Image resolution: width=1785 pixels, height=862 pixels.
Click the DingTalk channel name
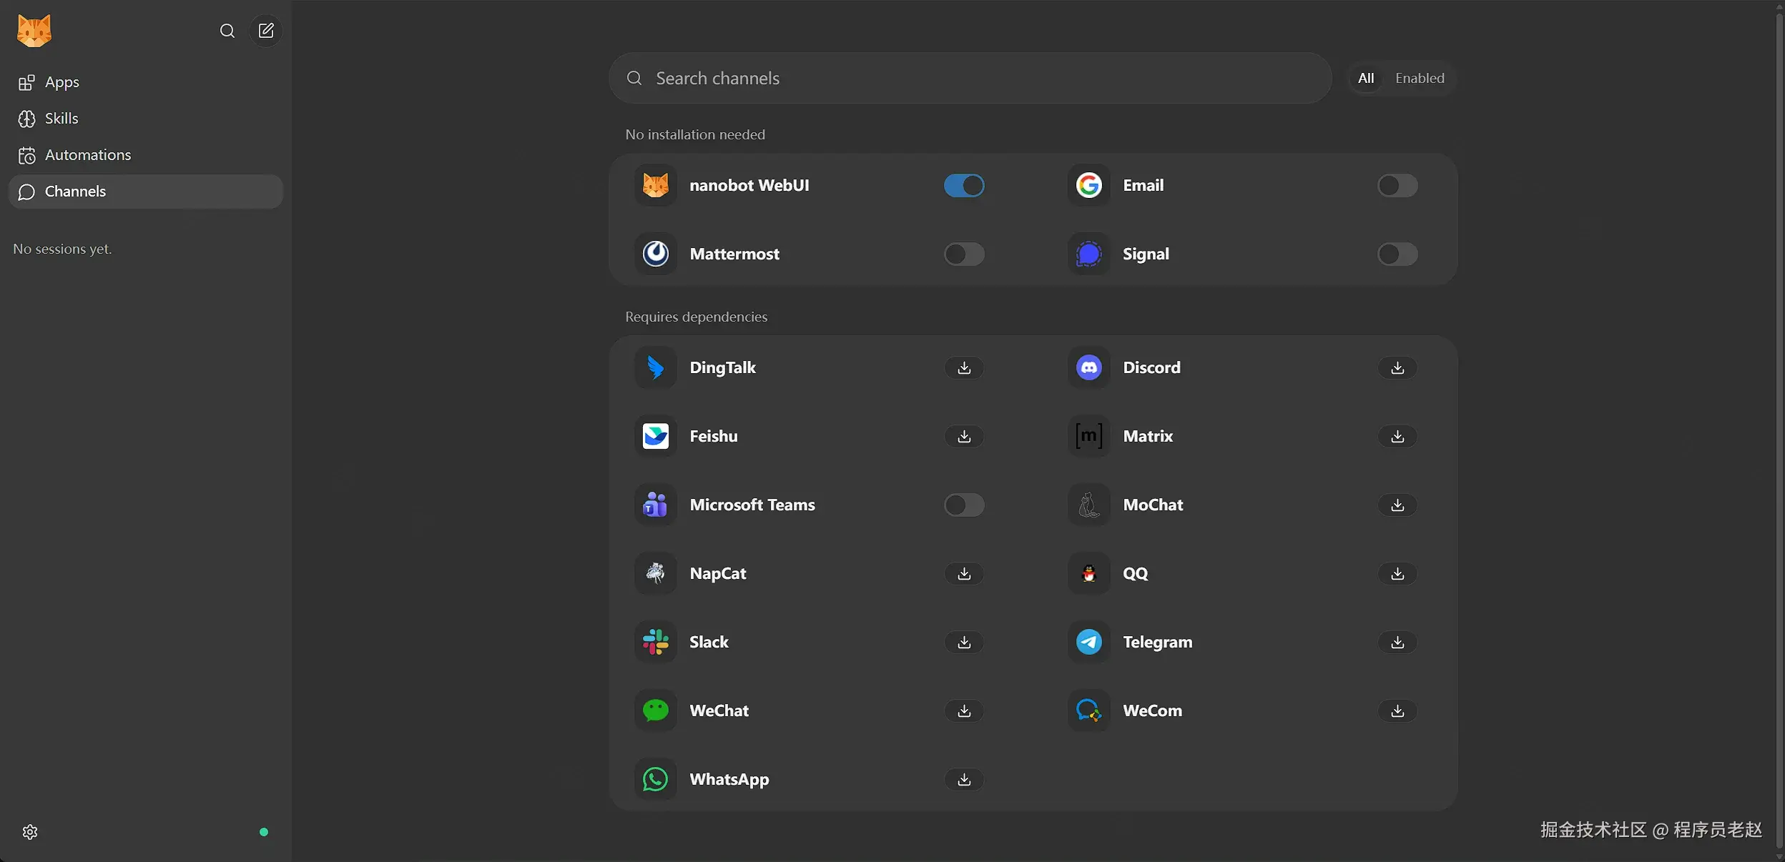point(722,367)
